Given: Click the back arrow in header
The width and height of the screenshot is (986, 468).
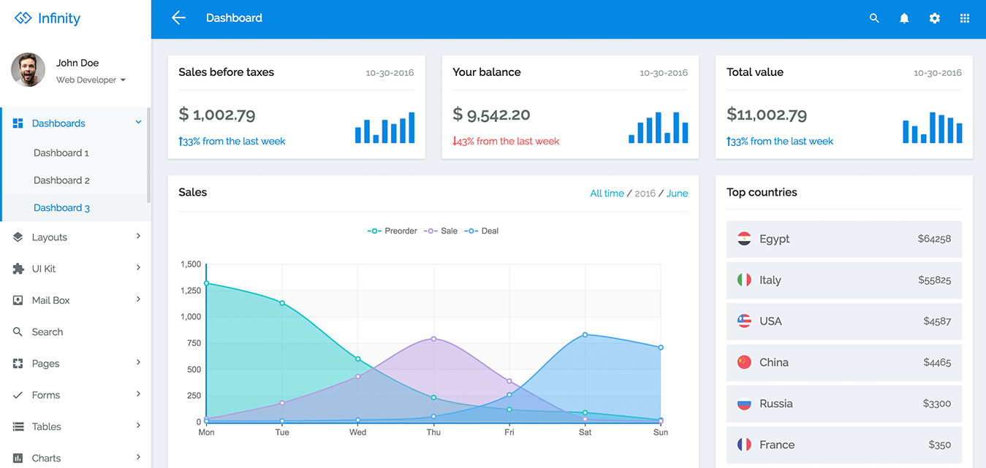Looking at the screenshot, I should coord(178,18).
